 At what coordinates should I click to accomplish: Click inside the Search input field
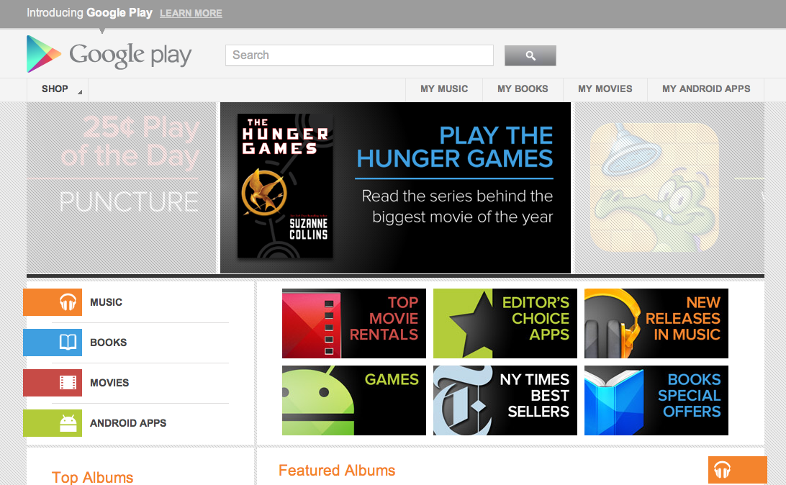[x=359, y=55]
